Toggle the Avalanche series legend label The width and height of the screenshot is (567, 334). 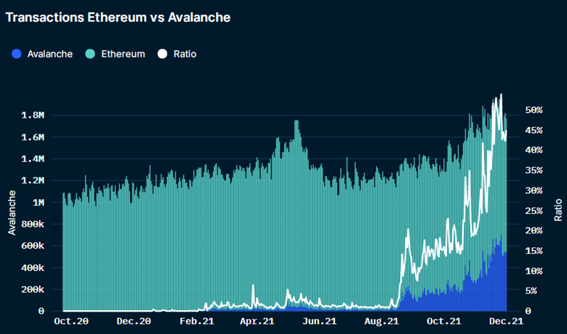(50, 54)
